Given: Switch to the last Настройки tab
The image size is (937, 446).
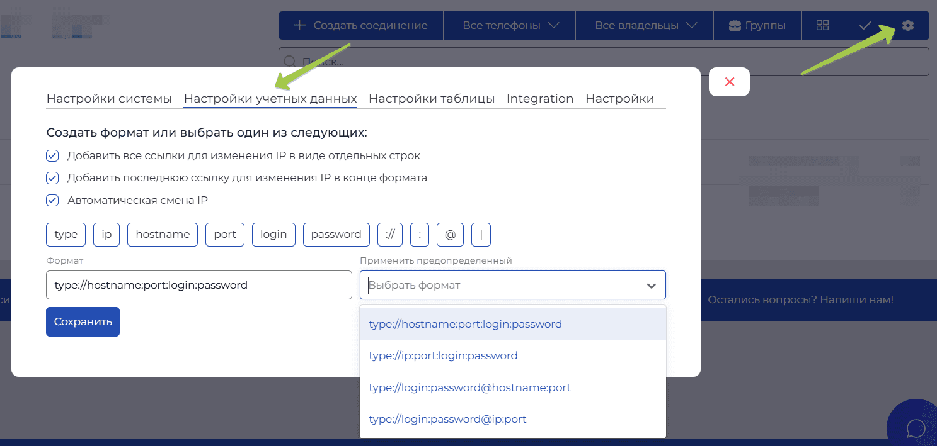Looking at the screenshot, I should click(x=619, y=99).
